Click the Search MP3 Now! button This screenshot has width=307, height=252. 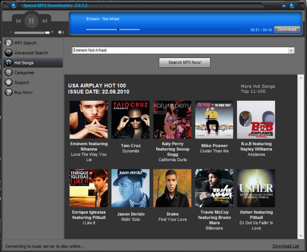point(185,63)
